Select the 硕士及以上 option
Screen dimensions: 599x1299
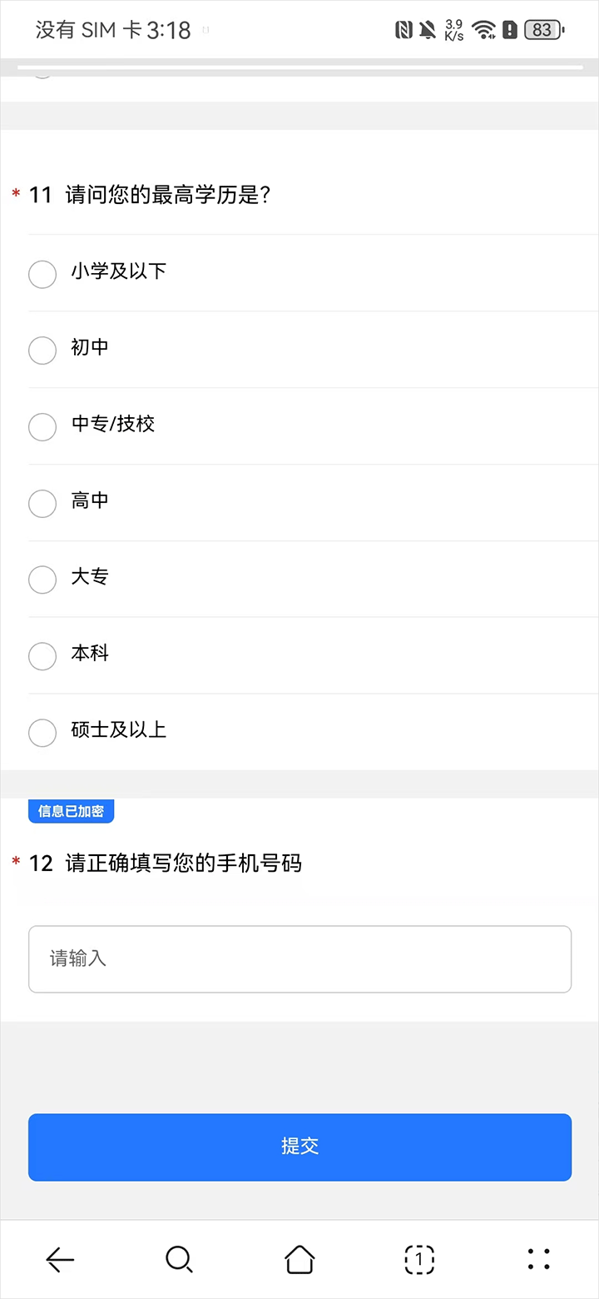click(42, 733)
